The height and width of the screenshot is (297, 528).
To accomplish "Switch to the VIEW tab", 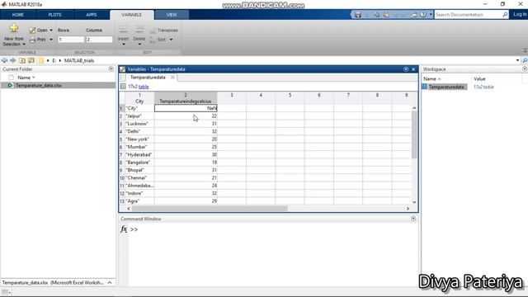I will (x=172, y=15).
